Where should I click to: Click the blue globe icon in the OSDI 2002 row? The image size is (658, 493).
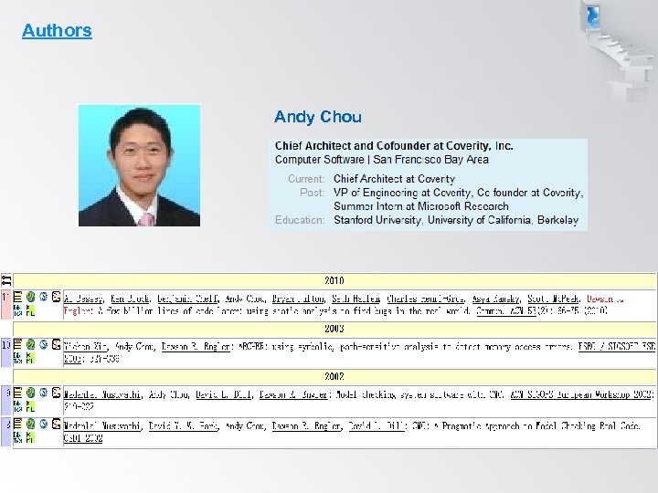[43, 424]
